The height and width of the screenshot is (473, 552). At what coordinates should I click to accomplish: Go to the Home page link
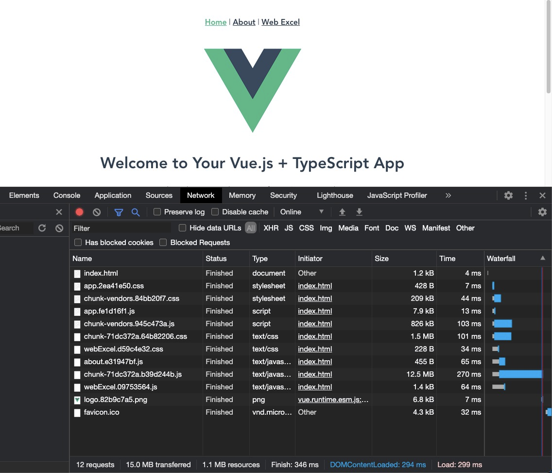215,22
